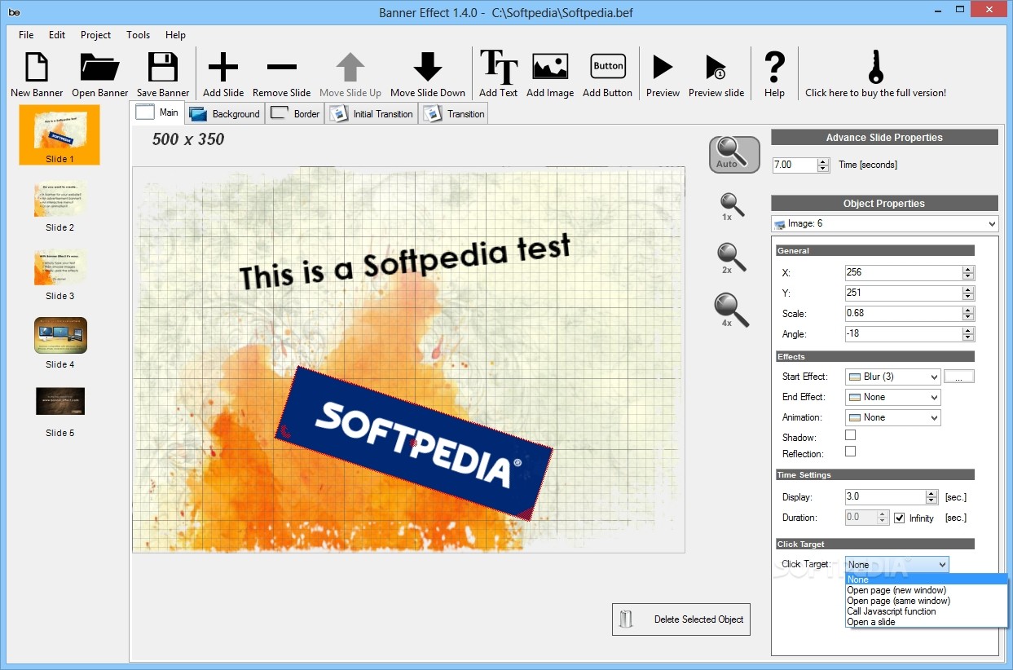Open the Animation dropdown
The width and height of the screenshot is (1013, 670).
click(x=893, y=417)
